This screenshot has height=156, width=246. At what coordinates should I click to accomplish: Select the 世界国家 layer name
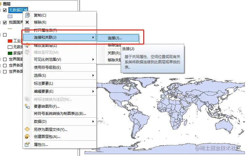(x=16, y=59)
